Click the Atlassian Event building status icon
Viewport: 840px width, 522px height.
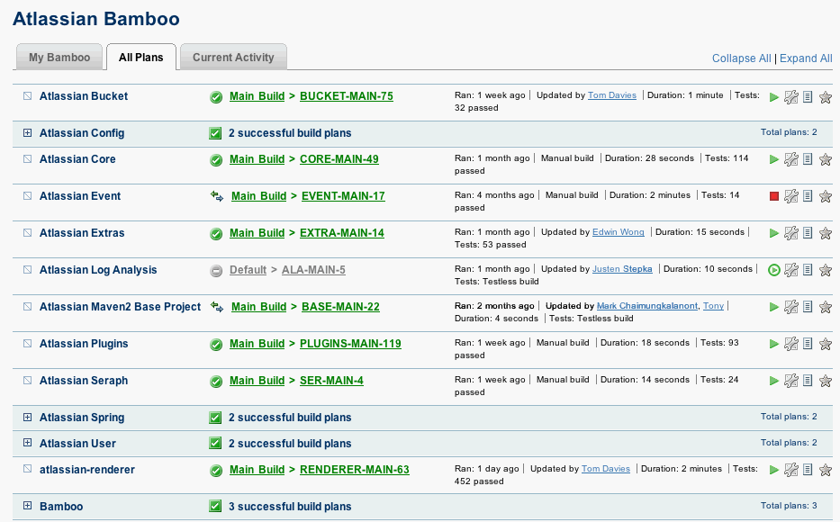point(217,196)
